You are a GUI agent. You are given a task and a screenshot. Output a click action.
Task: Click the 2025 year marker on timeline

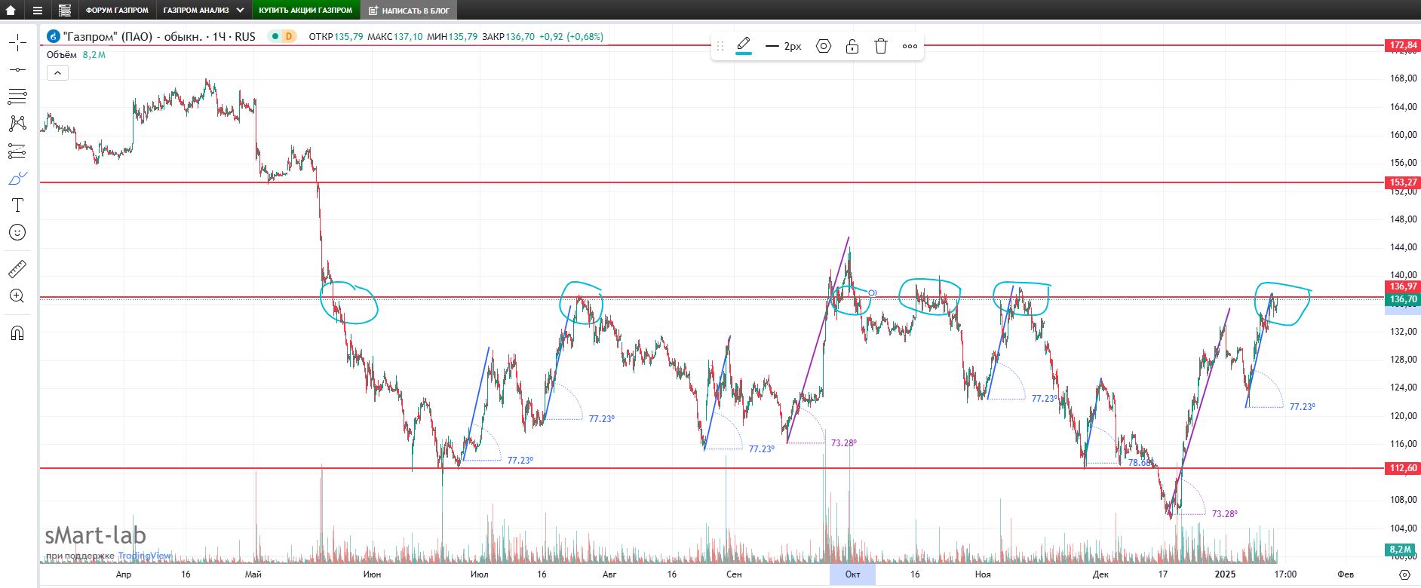pyautogui.click(x=1225, y=574)
